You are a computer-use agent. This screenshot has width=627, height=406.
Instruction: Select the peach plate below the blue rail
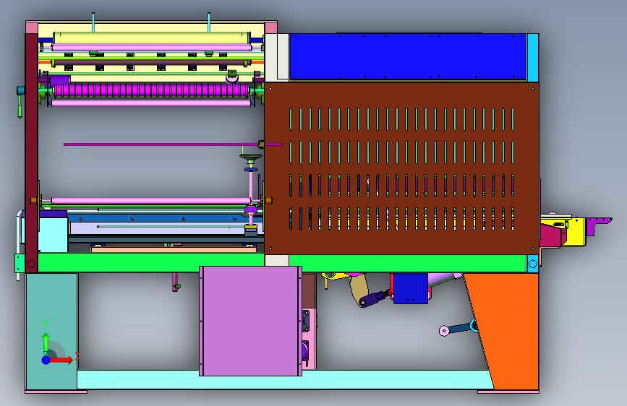(174, 250)
